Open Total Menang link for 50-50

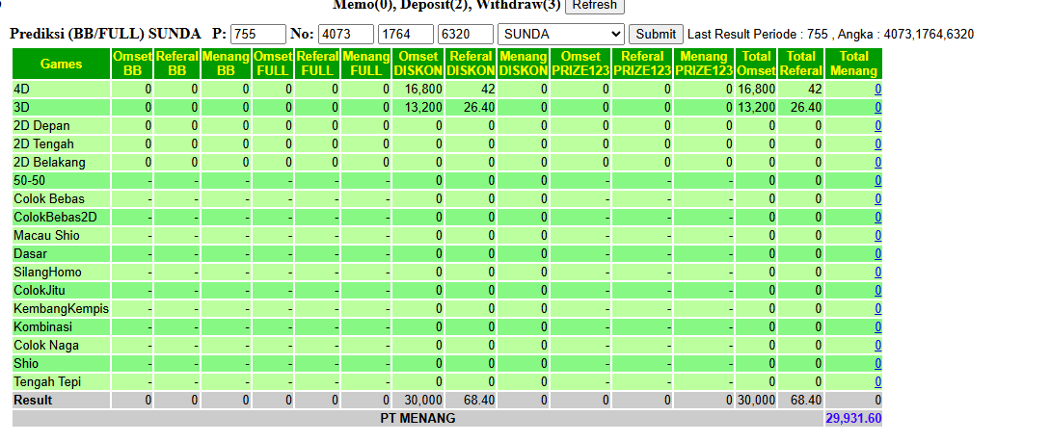[x=878, y=181]
